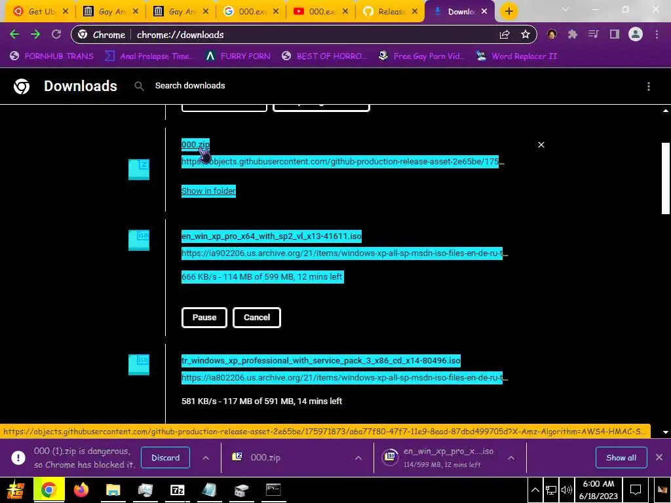
Task: Expand options for 000.zip in shelf
Action: point(358,458)
